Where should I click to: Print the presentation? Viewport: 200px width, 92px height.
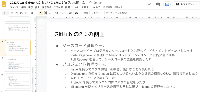(21, 13)
